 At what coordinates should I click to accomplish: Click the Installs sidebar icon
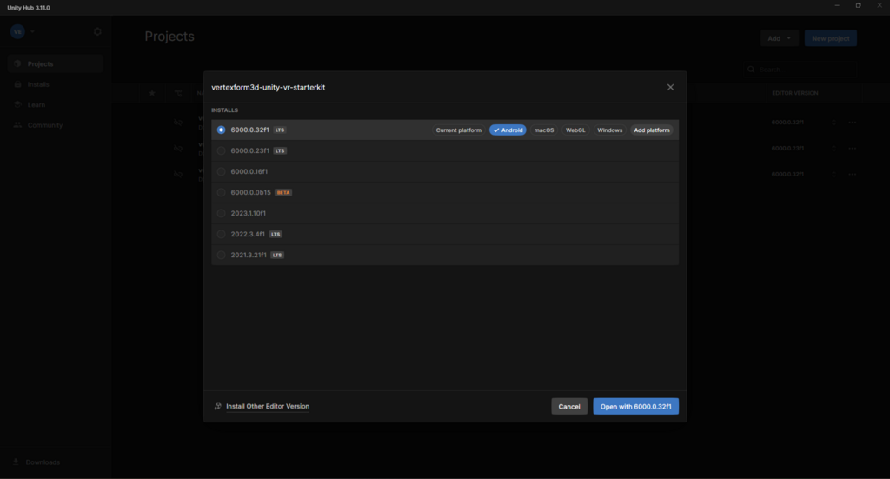(18, 84)
